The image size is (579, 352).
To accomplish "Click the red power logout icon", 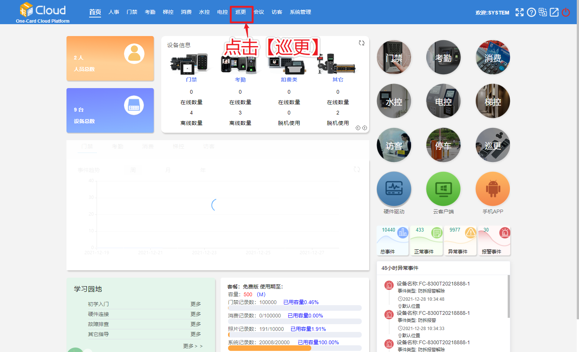I will [x=566, y=12].
